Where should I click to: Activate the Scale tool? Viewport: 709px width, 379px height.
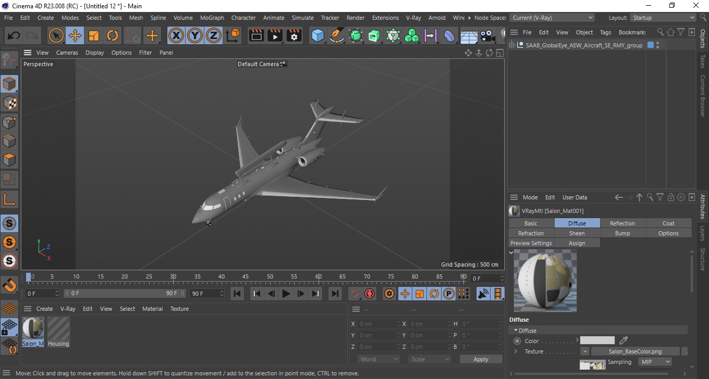pyautogui.click(x=94, y=35)
